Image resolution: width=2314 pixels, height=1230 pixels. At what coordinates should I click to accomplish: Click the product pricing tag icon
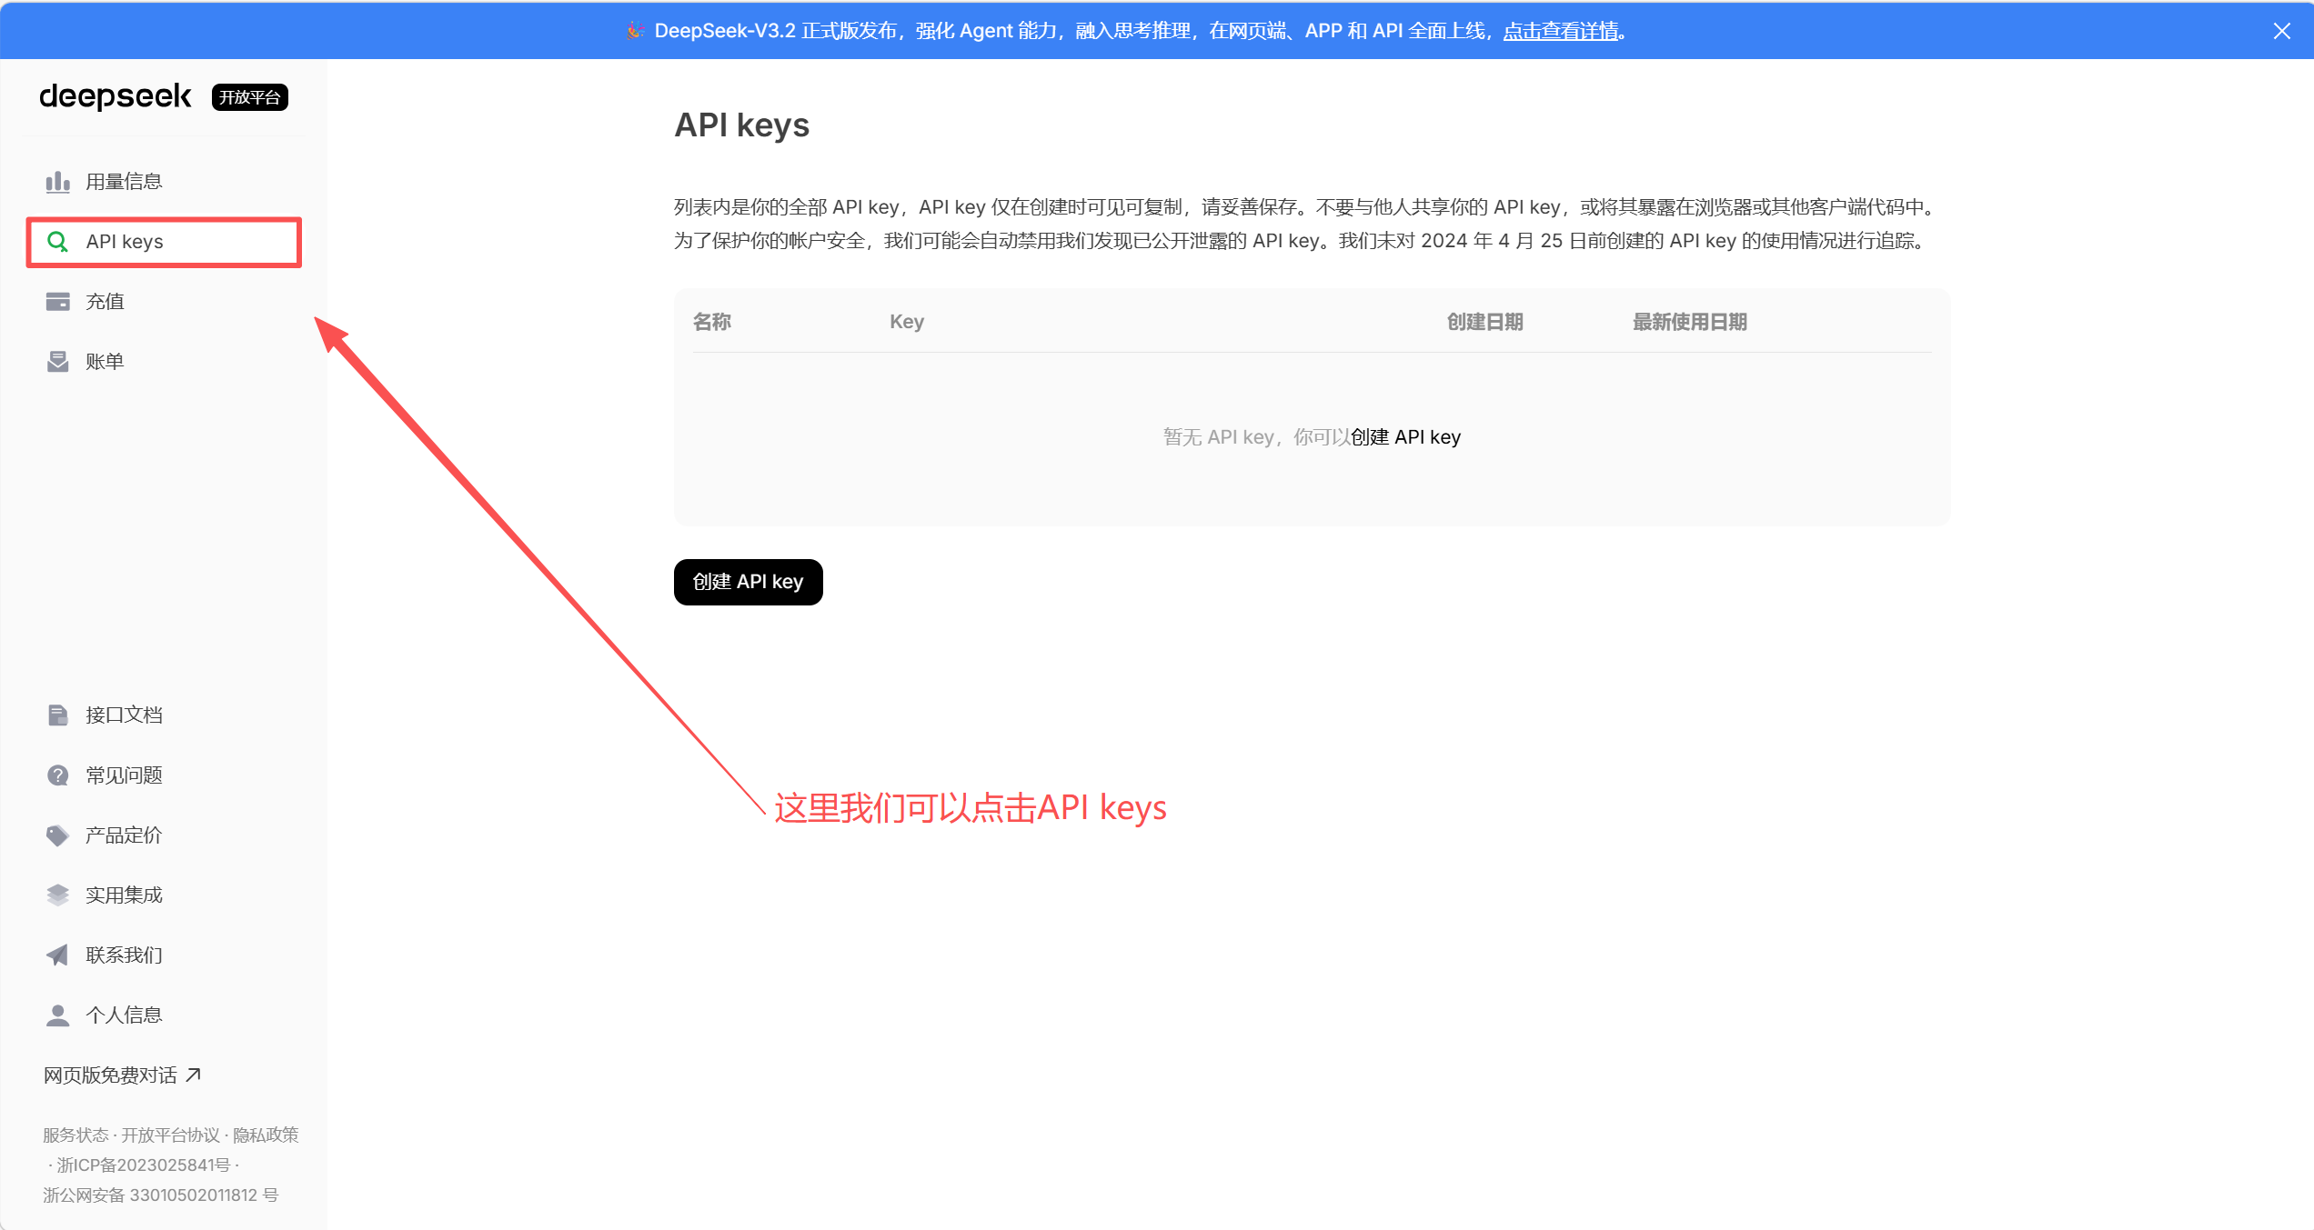pos(57,835)
